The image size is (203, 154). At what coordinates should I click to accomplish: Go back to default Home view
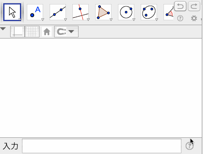click(x=47, y=32)
